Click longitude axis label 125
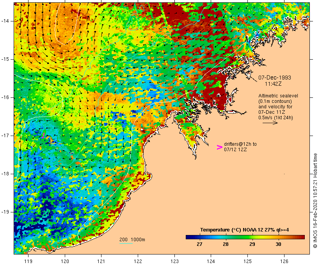The height and width of the screenshot is (265, 320). tap(247, 261)
